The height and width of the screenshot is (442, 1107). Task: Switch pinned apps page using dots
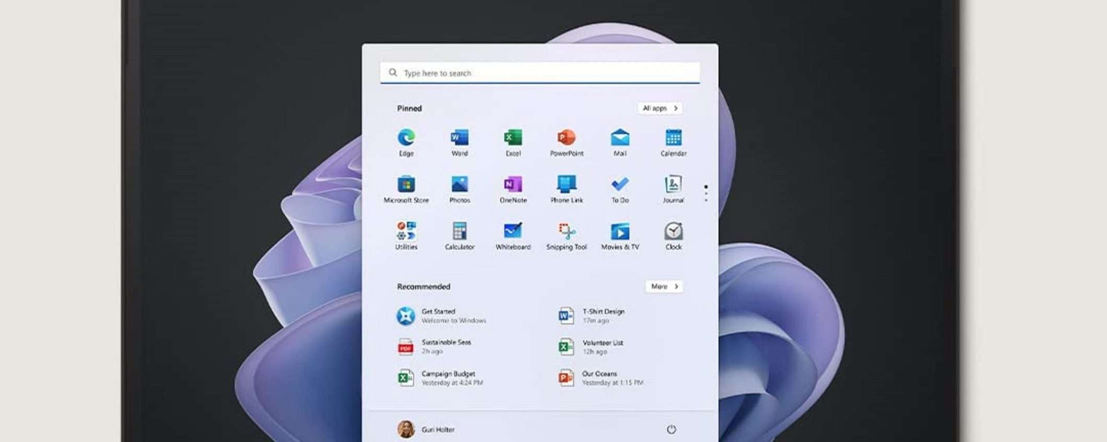[x=706, y=193]
